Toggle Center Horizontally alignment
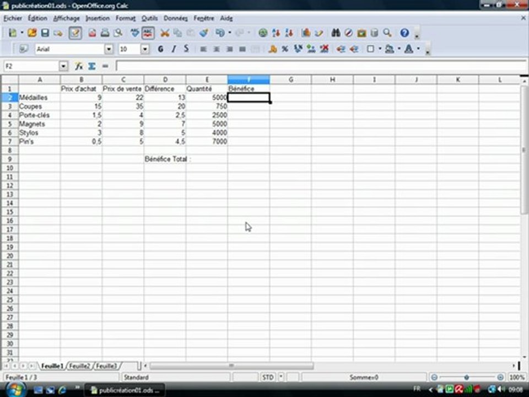Image resolution: width=529 pixels, height=397 pixels. tap(216, 49)
